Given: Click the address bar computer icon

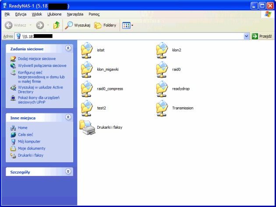Looking at the screenshot, I should pyautogui.click(x=18, y=36).
